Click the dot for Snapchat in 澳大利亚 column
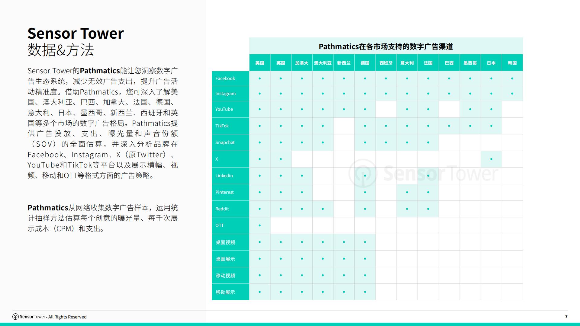Image resolution: width=580 pixels, height=326 pixels. tap(323, 142)
